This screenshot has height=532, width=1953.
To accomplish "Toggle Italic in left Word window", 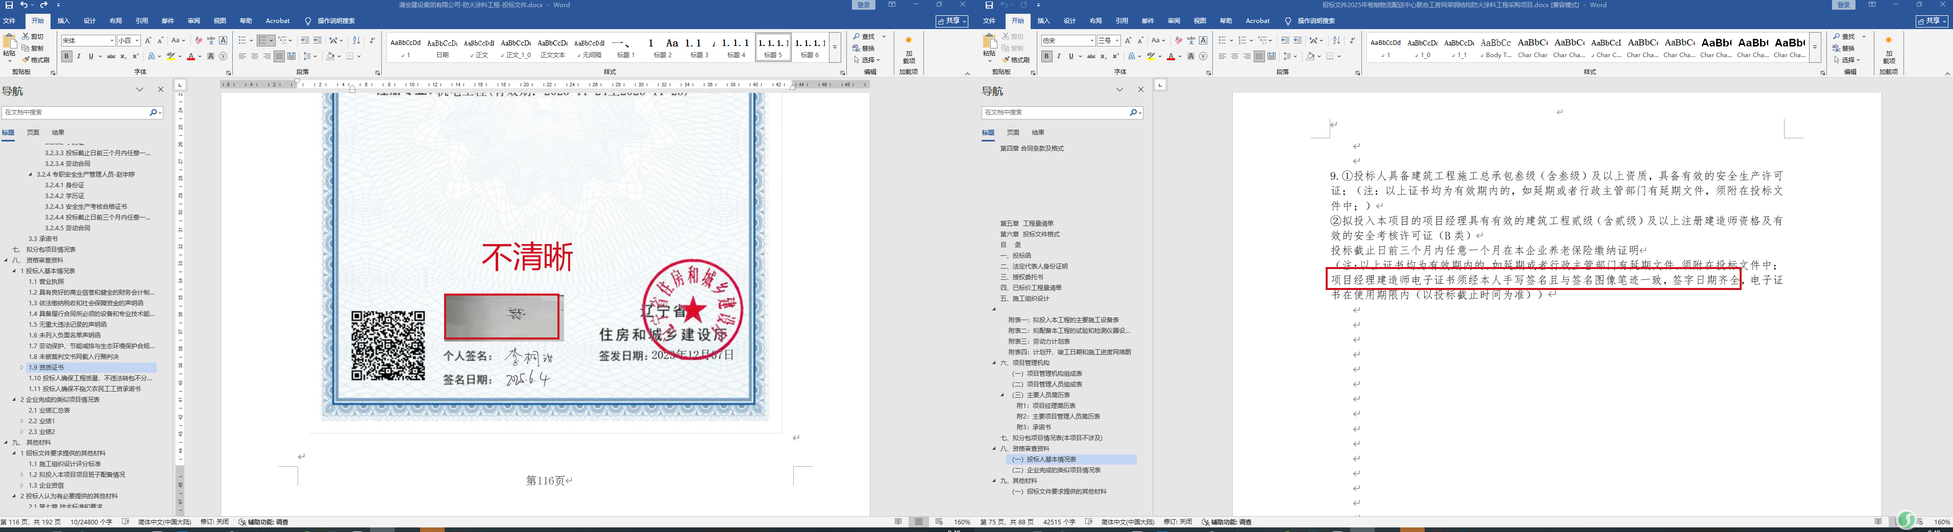I will click(x=79, y=56).
